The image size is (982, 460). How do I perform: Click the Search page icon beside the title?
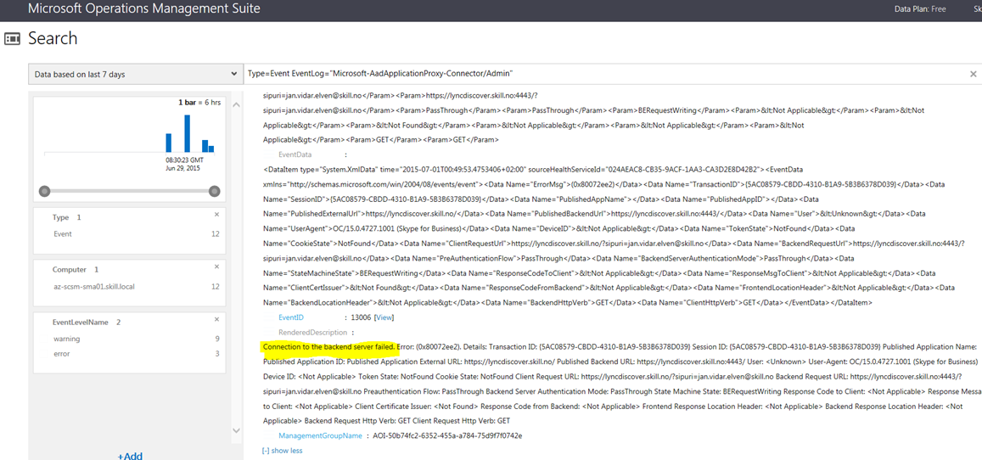[12, 38]
